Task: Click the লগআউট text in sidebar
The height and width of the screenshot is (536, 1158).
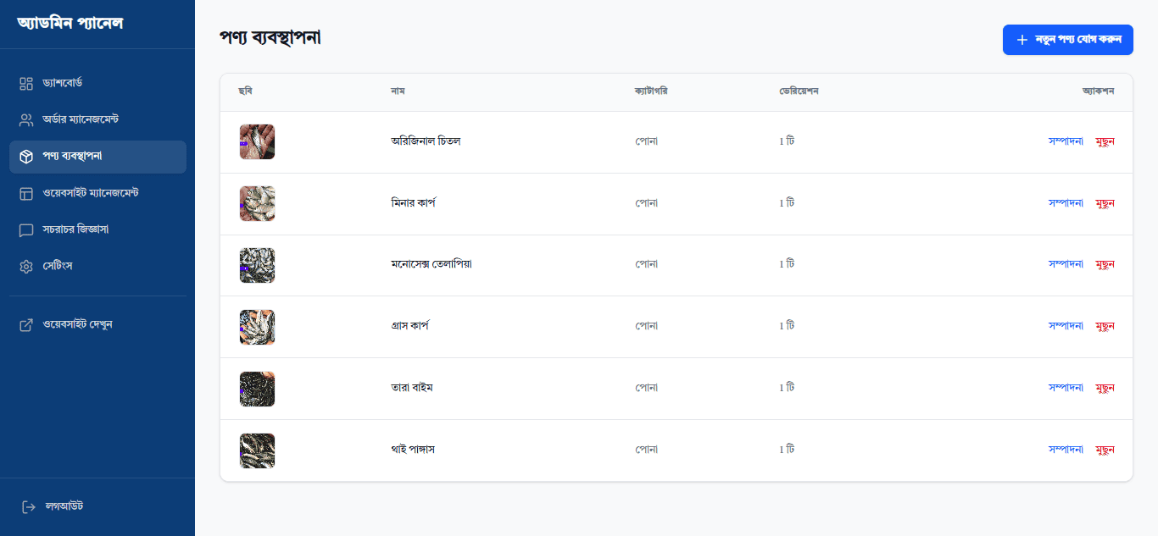Action: (x=64, y=506)
